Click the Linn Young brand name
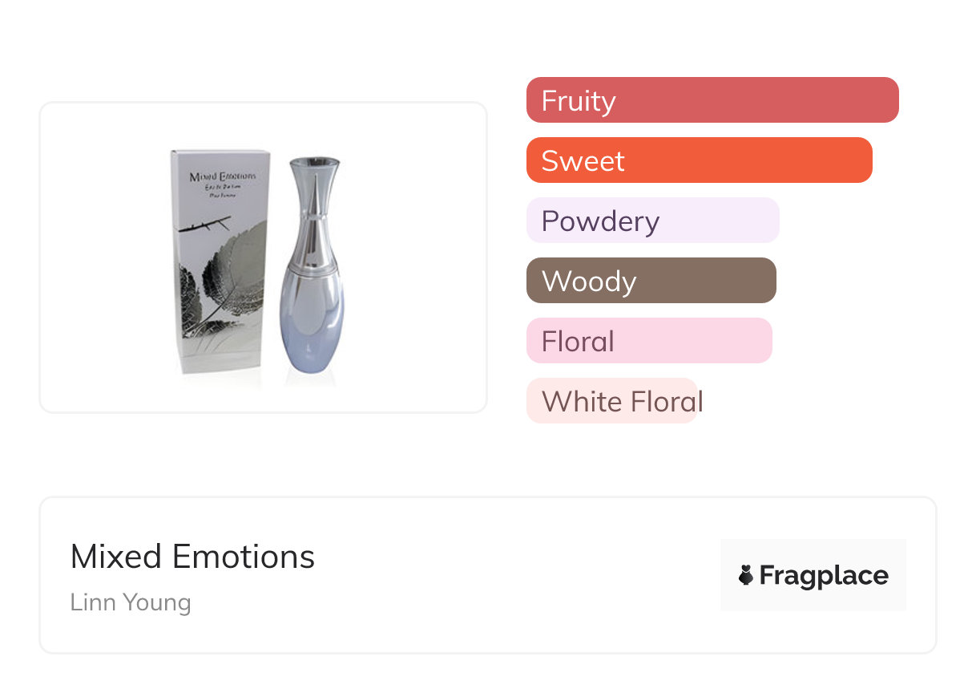The image size is (976, 693). tap(131, 602)
